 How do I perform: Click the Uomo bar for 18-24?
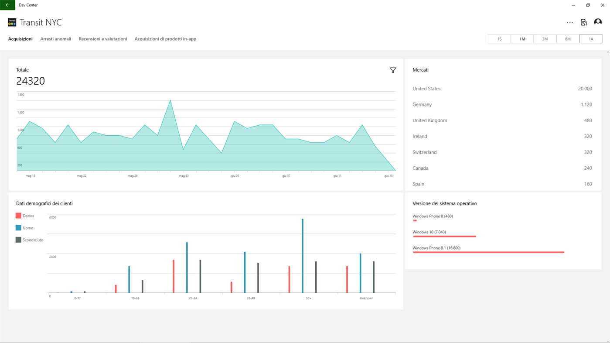(x=129, y=279)
